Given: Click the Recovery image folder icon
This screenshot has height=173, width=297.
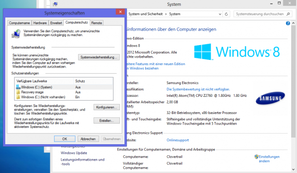Looking at the screenshot, I should click(x=18, y=92).
